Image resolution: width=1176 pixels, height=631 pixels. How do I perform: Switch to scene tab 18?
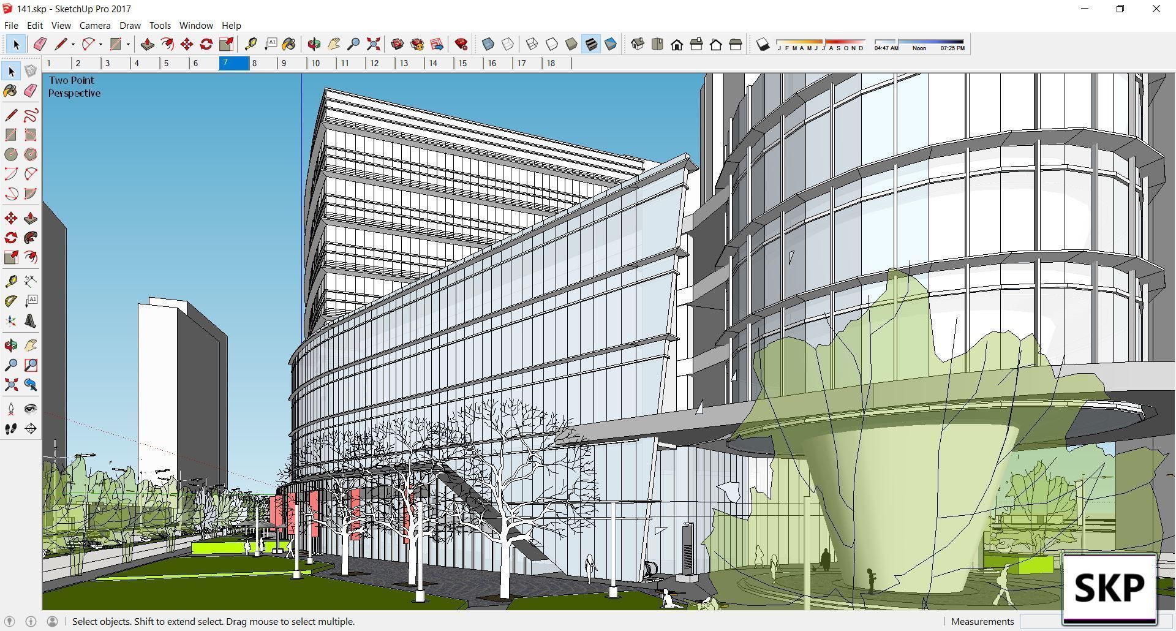[557, 63]
